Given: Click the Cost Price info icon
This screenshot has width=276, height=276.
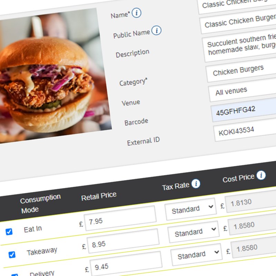Looking at the screenshot, I should pyautogui.click(x=261, y=175).
